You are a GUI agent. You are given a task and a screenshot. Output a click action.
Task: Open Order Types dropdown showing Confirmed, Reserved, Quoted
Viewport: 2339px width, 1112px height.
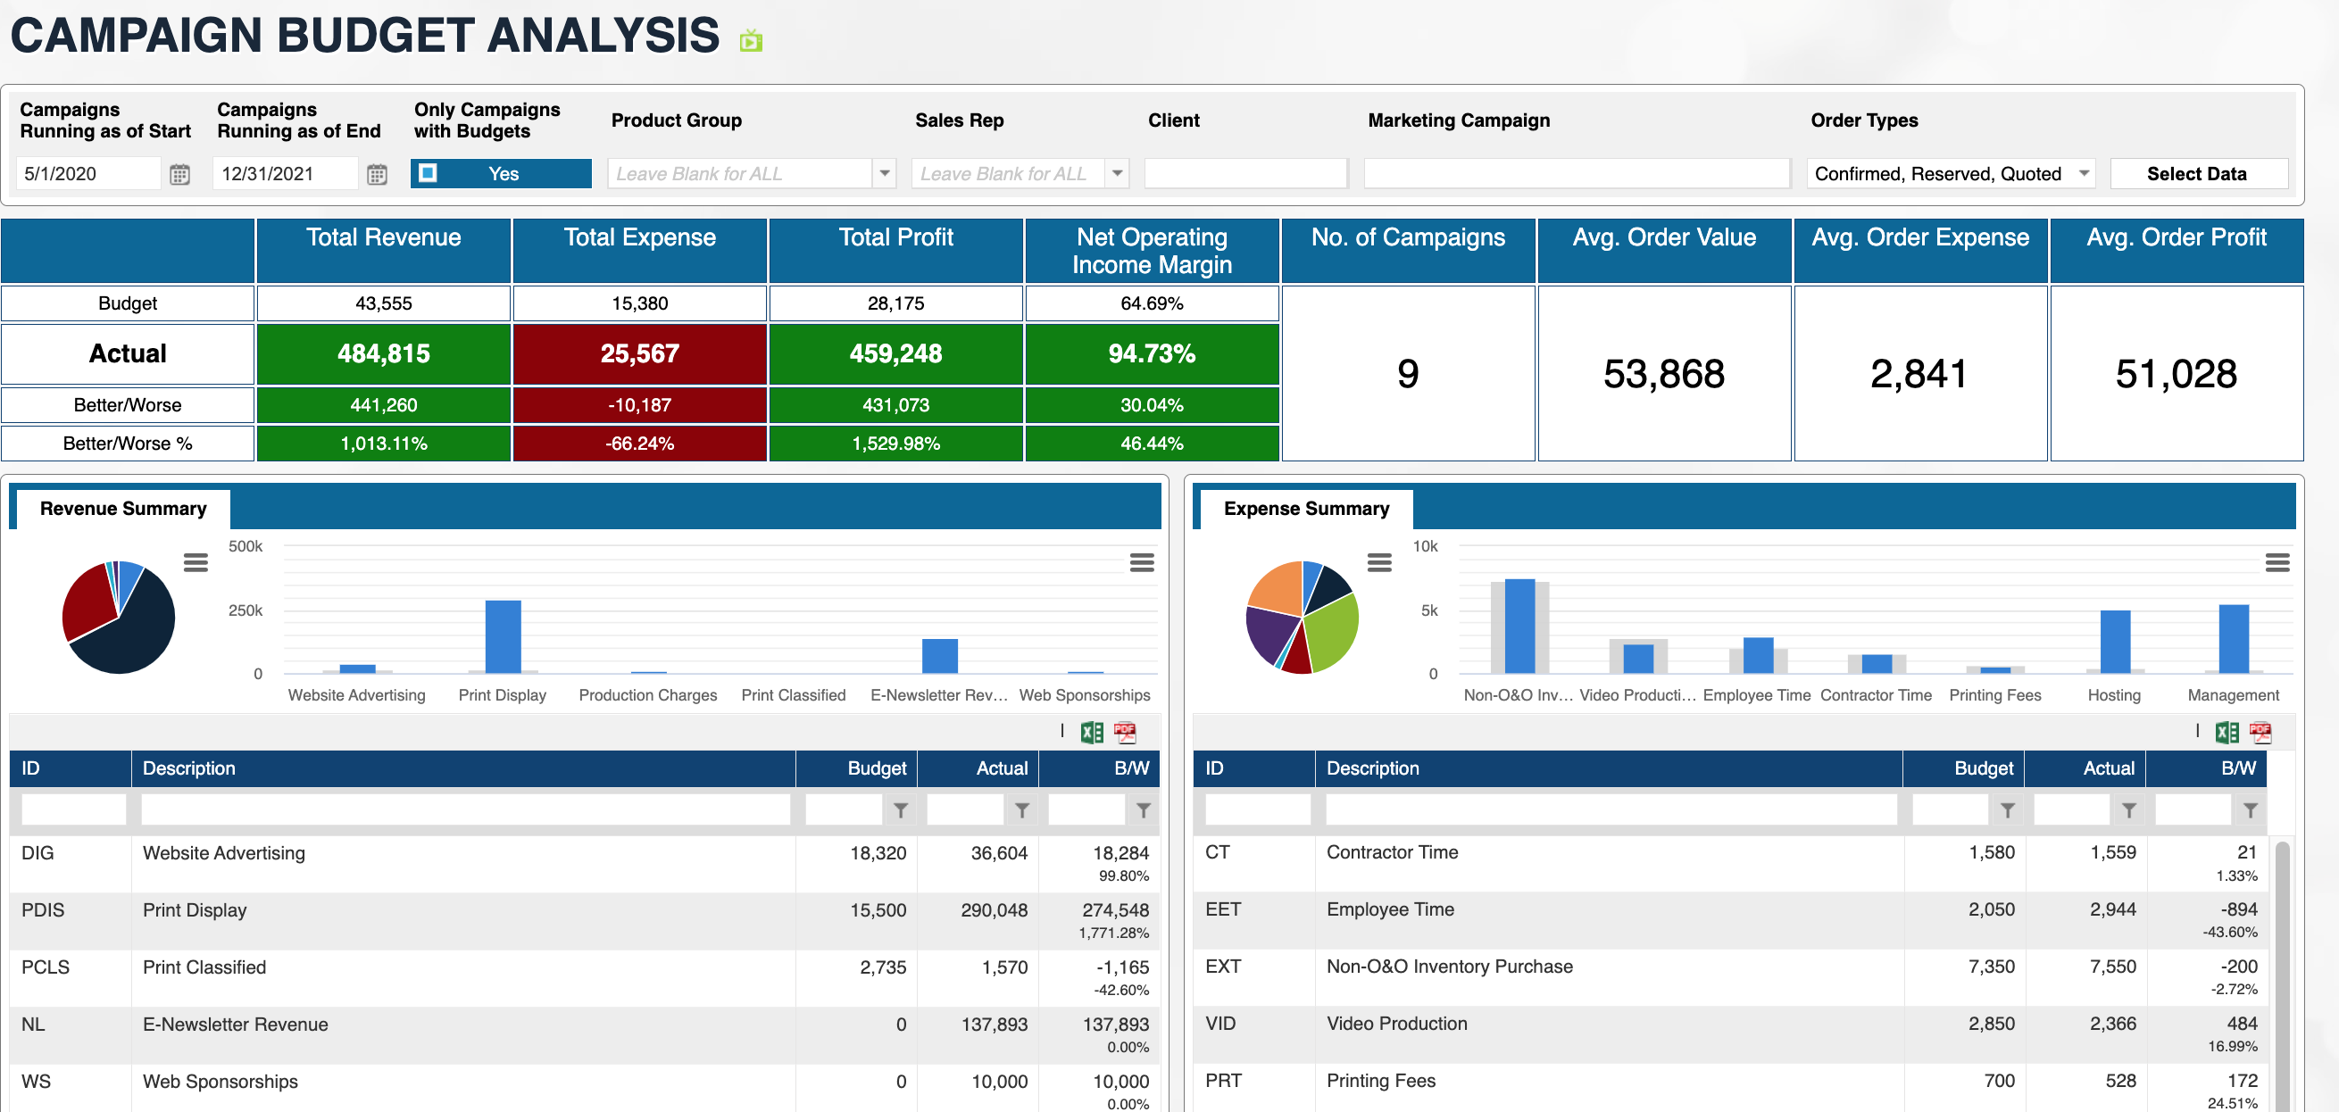tap(2084, 173)
